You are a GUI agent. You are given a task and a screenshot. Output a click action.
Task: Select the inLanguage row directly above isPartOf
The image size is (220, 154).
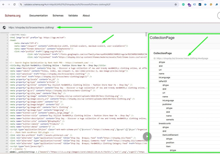coord(185,77)
